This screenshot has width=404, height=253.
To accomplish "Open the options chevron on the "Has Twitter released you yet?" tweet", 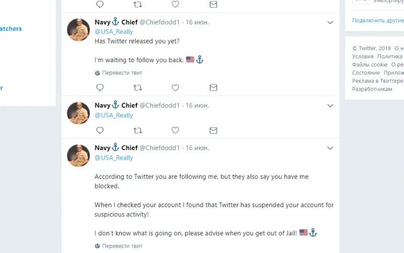I will [330, 23].
